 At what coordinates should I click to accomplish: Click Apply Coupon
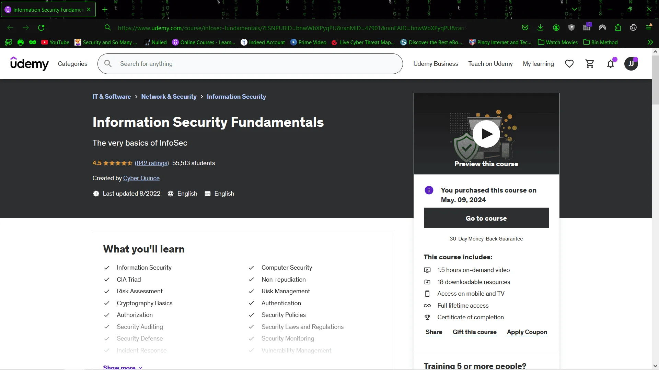tap(527, 332)
